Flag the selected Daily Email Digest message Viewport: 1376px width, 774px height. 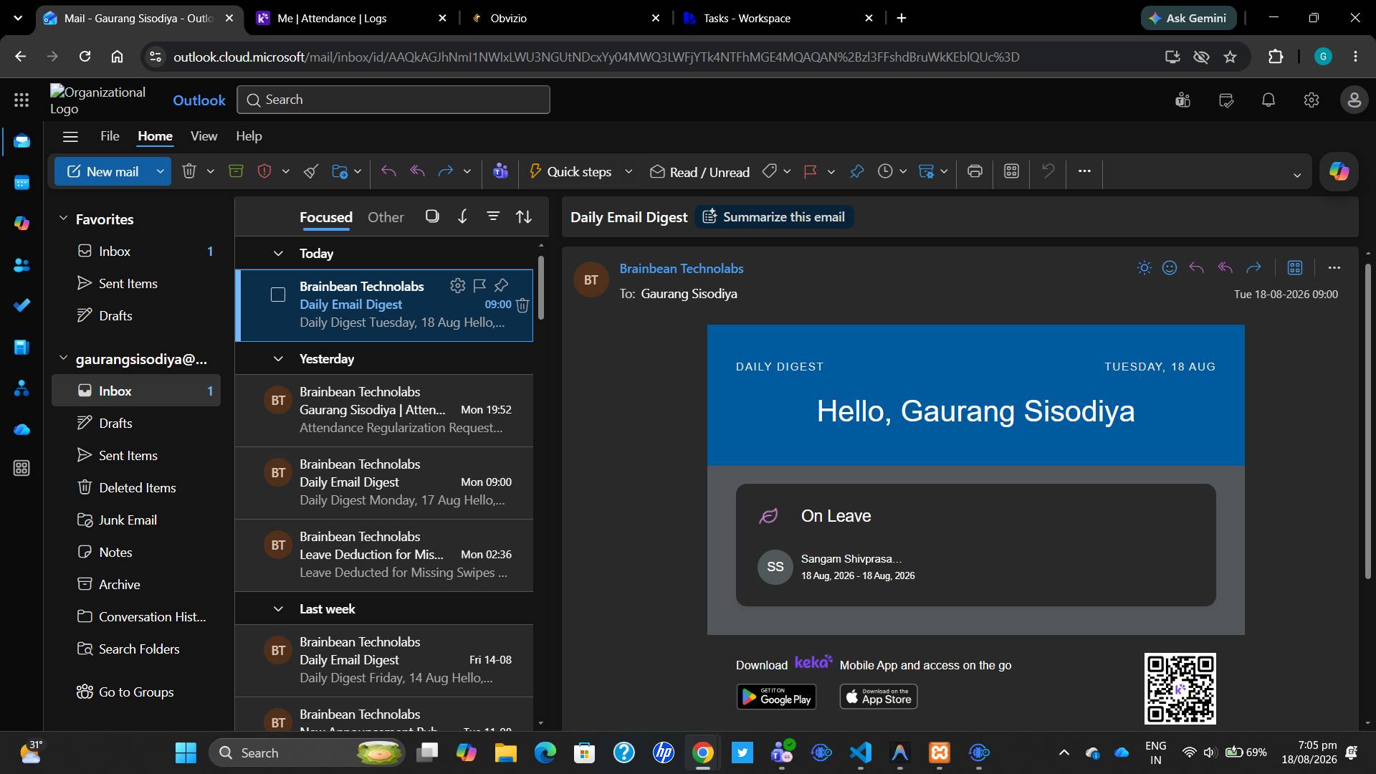click(479, 285)
